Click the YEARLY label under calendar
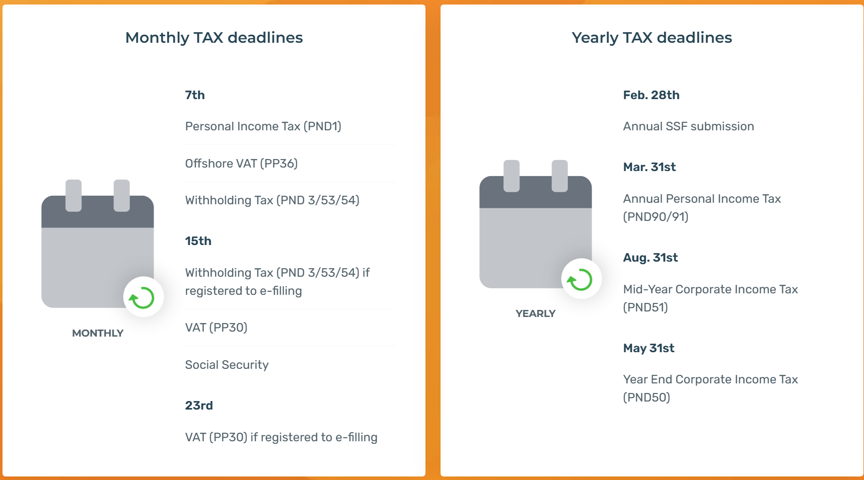864x480 pixels. point(535,313)
